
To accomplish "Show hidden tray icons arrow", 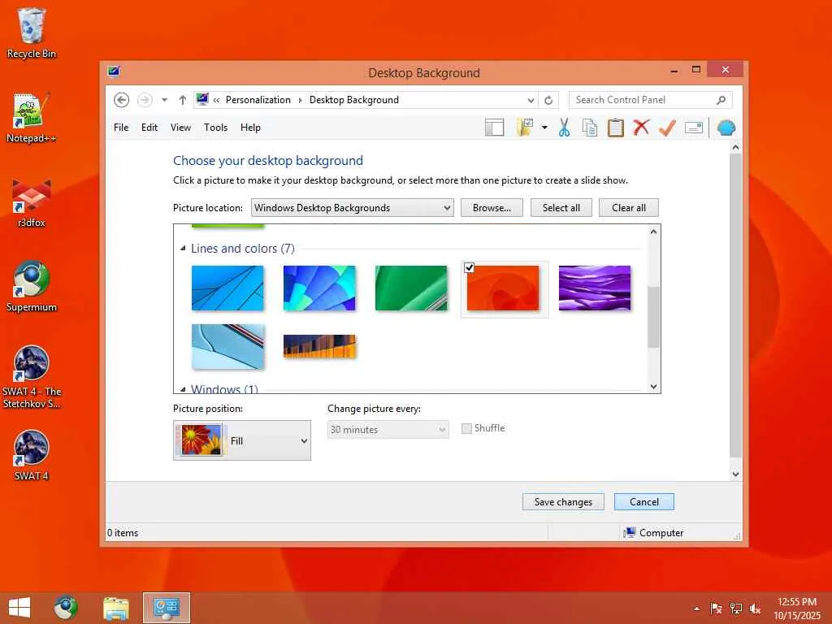I will pos(696,609).
